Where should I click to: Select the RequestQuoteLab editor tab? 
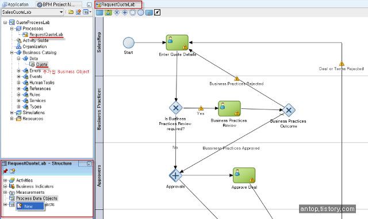(x=118, y=5)
